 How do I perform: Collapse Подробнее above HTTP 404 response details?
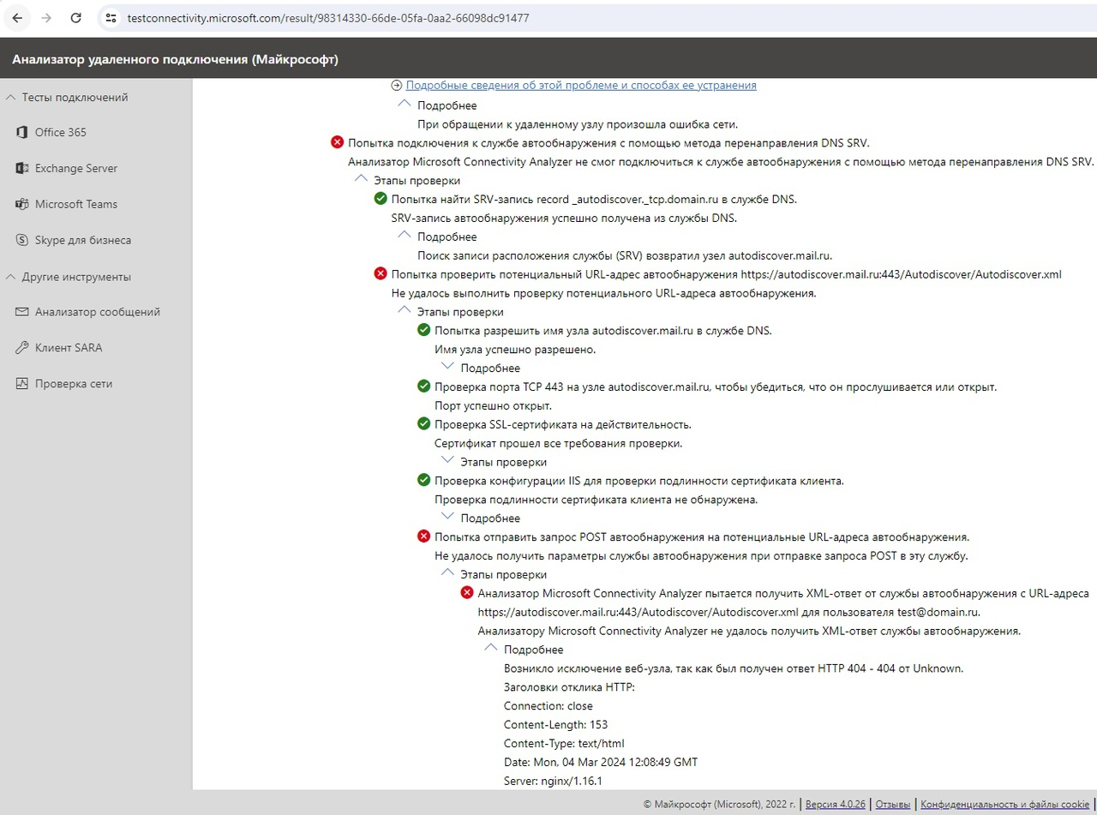pyautogui.click(x=491, y=649)
